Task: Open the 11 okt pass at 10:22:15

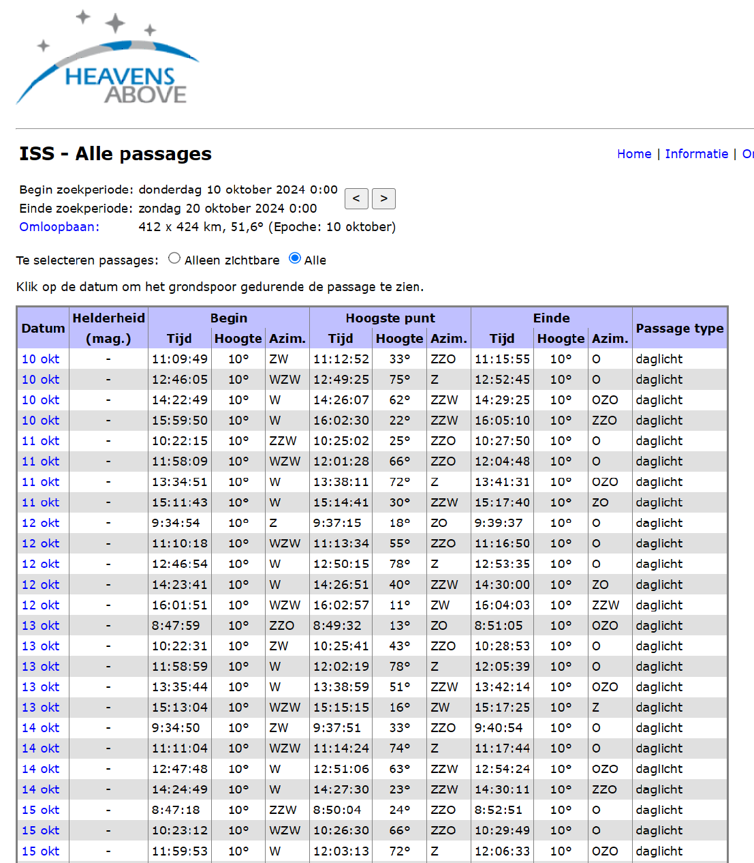Action: click(x=40, y=441)
